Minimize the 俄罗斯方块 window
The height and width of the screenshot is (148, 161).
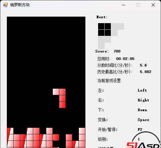(124, 5)
